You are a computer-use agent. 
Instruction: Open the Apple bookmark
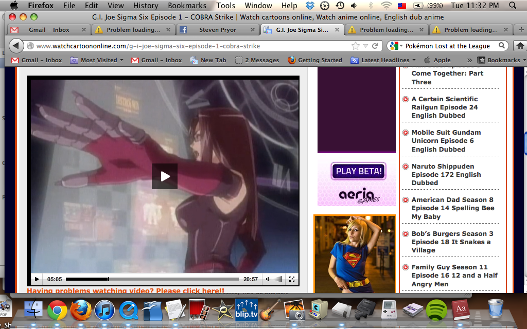click(x=437, y=60)
